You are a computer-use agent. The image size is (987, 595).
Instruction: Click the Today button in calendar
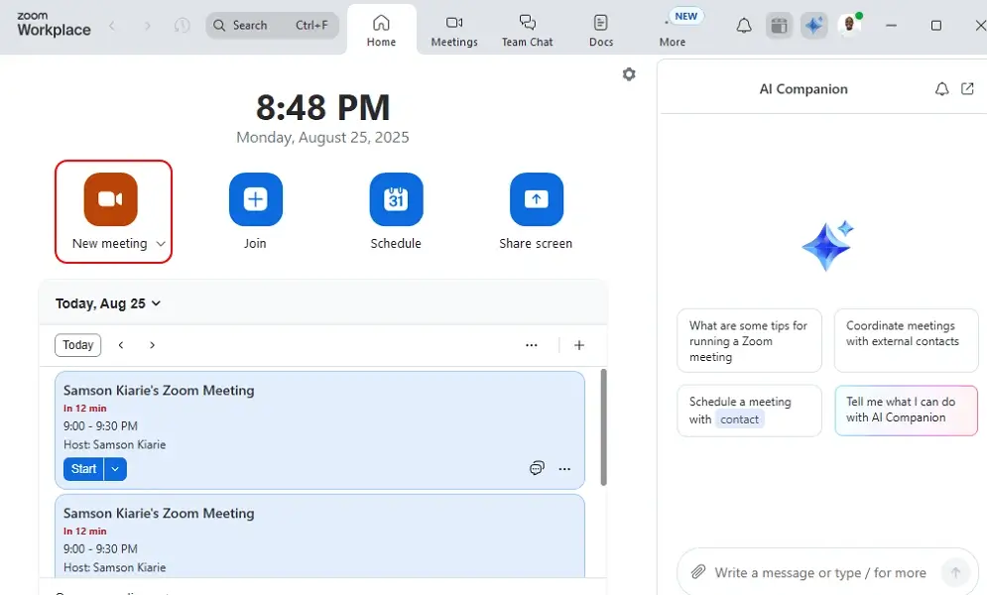(x=77, y=345)
